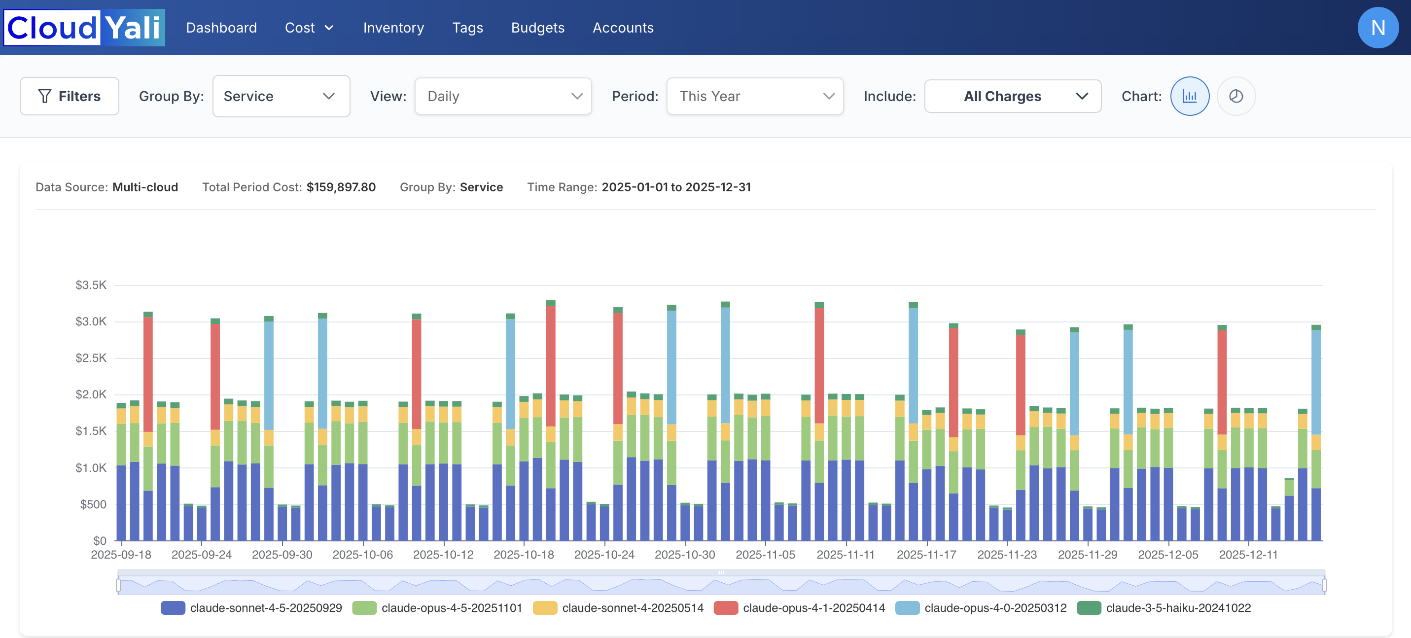Open the Inventory page link
Image resolution: width=1411 pixels, height=638 pixels.
click(393, 28)
